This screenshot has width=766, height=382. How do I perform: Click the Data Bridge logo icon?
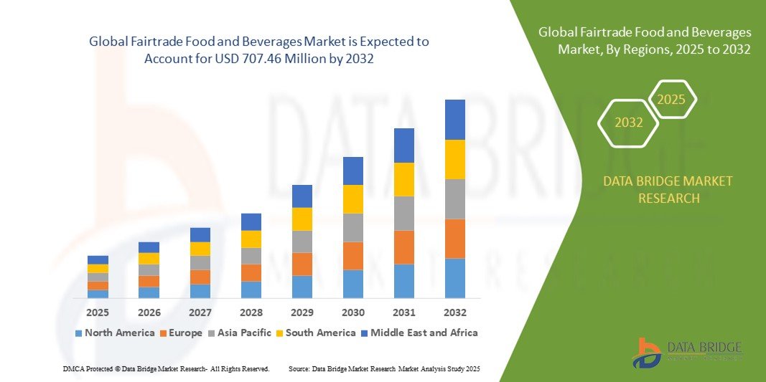pyautogui.click(x=647, y=352)
